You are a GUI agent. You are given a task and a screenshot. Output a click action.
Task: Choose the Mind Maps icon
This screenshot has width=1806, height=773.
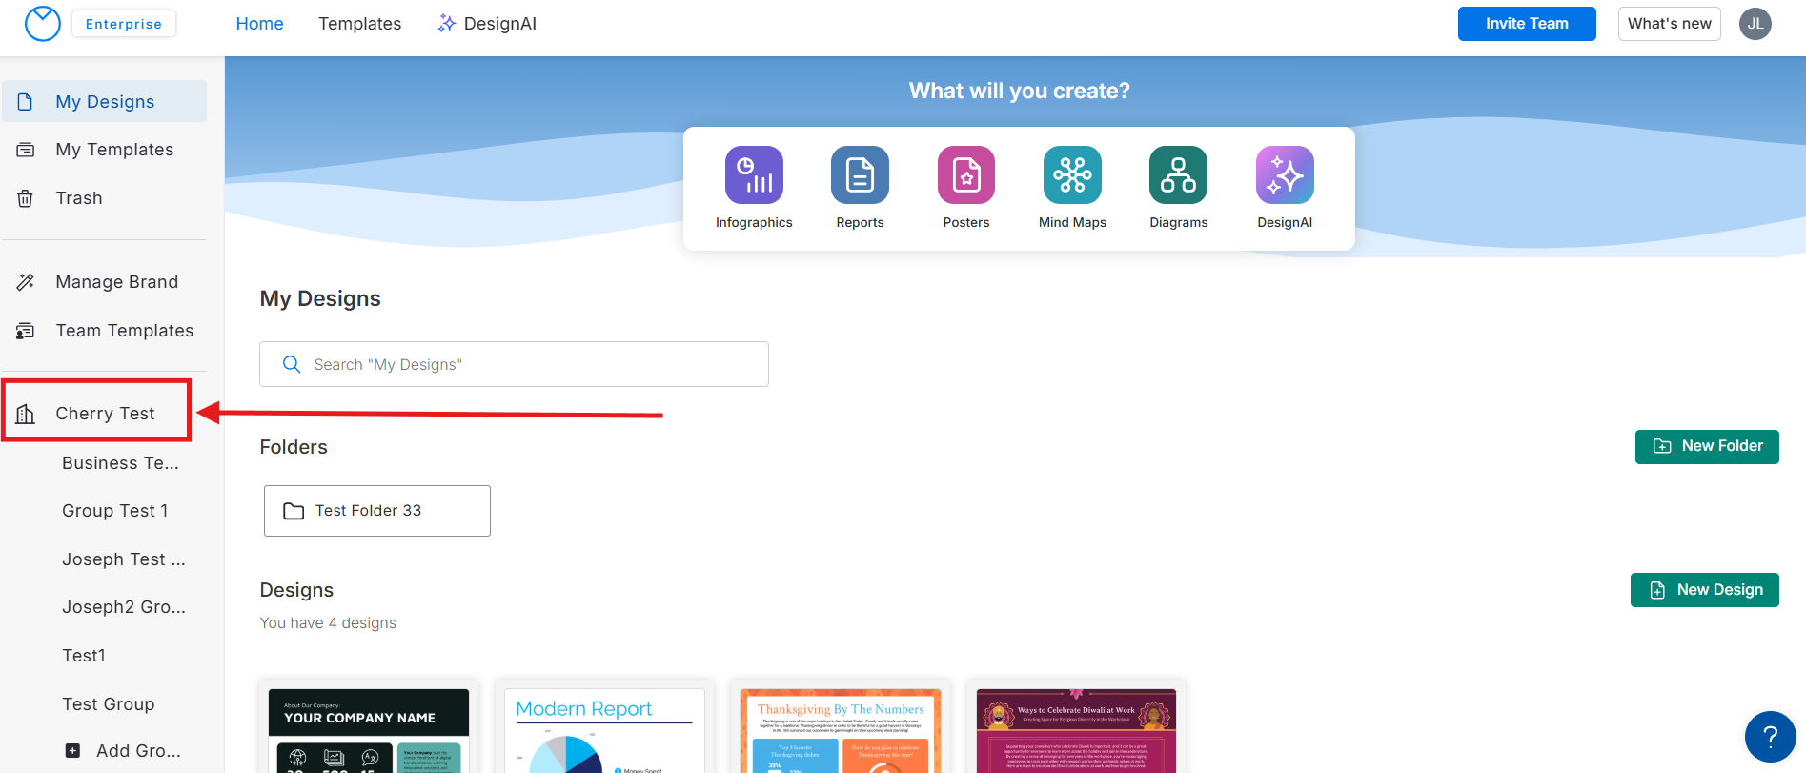tap(1072, 175)
